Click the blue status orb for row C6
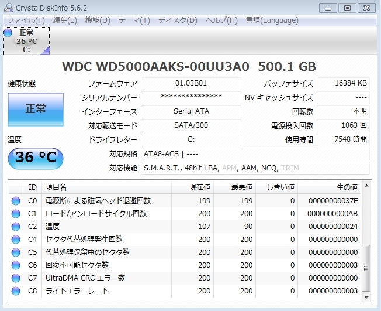Screen dimensions: 381x311 16,265
